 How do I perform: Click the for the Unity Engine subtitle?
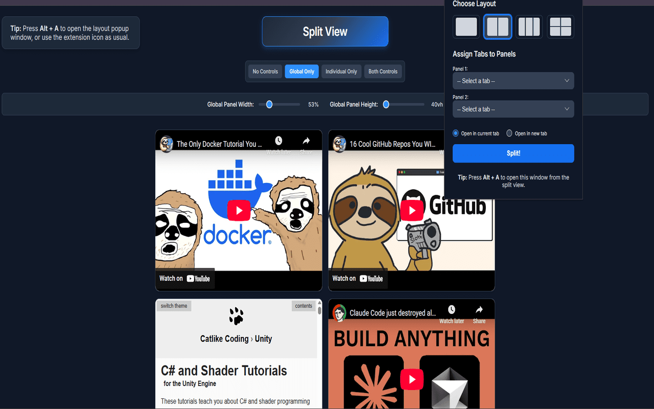click(x=190, y=383)
